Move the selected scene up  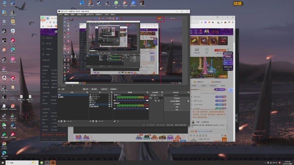click(68, 121)
